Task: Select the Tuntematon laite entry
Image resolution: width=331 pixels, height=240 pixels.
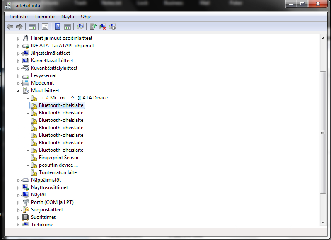Action: pos(58,172)
